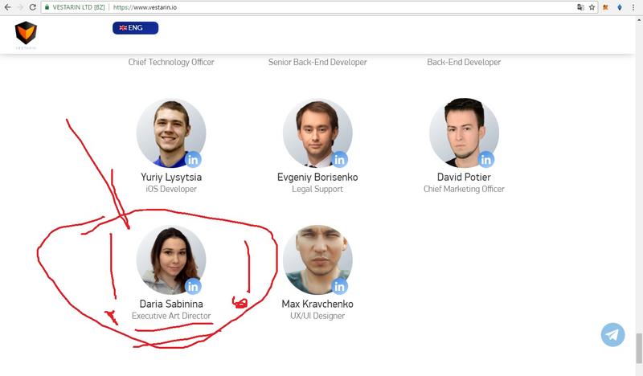Viewport: 643px width, 376px height.
Task: Click Evgeniy Borisenko's profile photo
Action: tap(317, 133)
